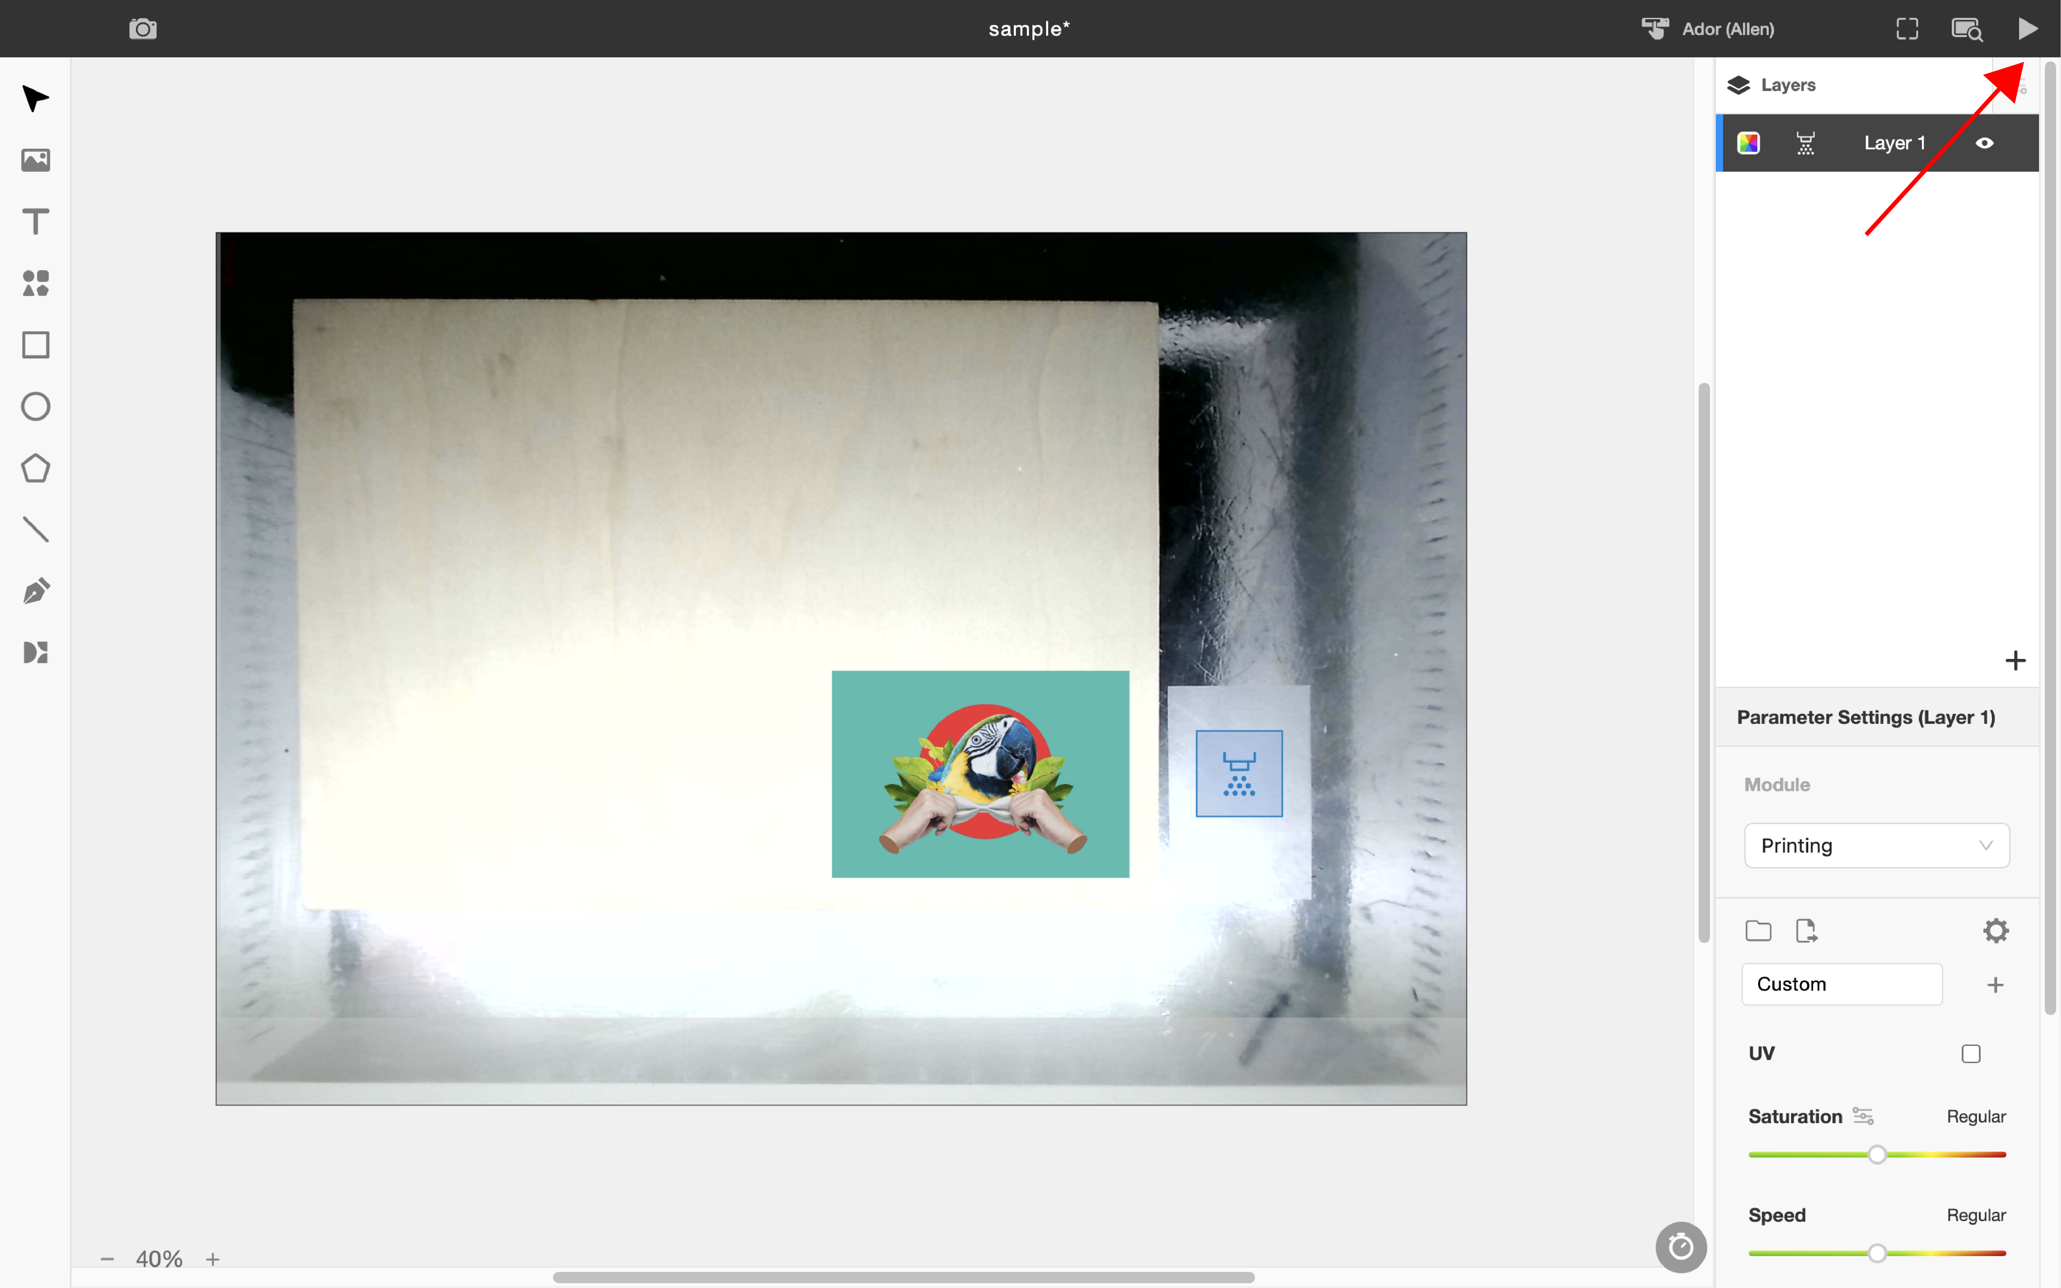Viewport: 2061px width, 1288px height.
Task: Click the Layers panel header
Action: (1771, 85)
